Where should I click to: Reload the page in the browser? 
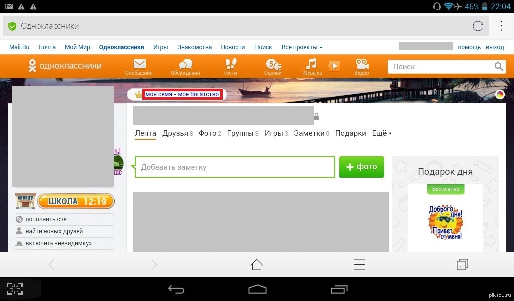click(478, 26)
